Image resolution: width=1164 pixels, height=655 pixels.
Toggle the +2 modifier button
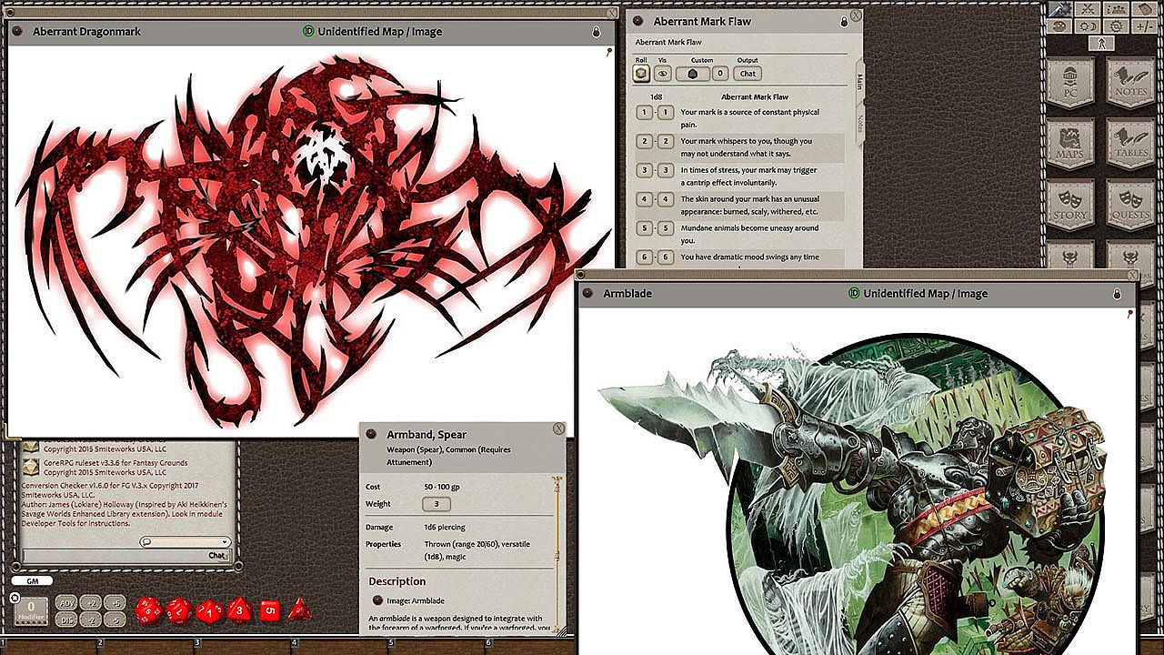point(91,603)
